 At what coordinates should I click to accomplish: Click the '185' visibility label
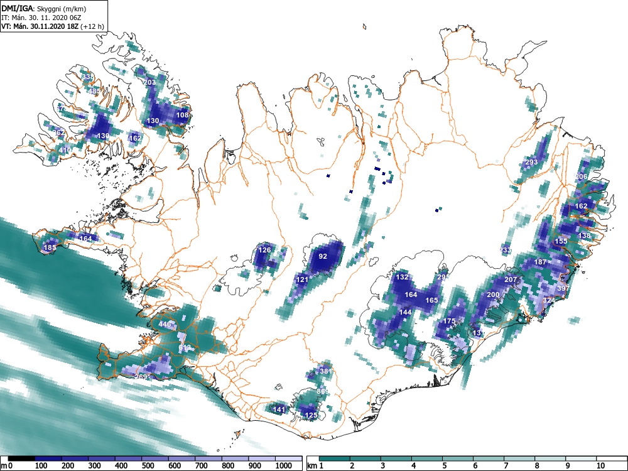(x=50, y=247)
